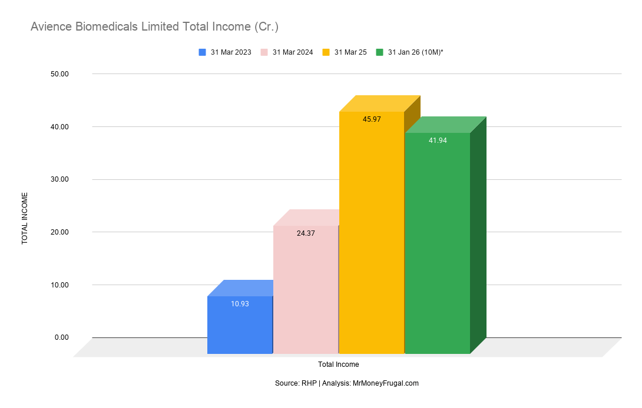Select the legend label "31 Mar 2024"
This screenshot has width=642, height=408.
[x=293, y=52]
